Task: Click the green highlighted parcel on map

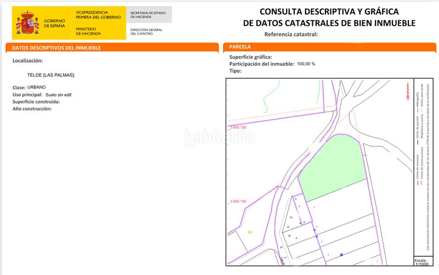Action: 332,167
